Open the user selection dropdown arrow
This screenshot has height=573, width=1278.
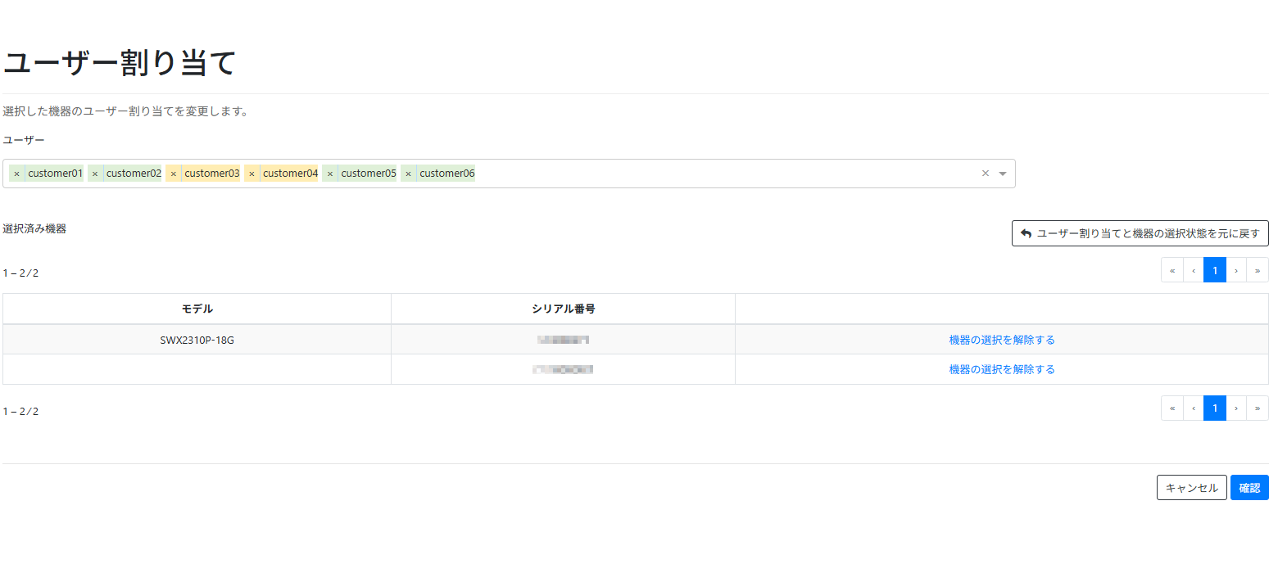1003,174
